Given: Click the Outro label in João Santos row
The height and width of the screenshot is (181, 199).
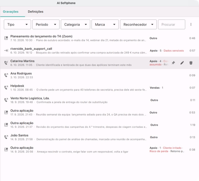Looking at the screenshot, I should tap(154, 137).
